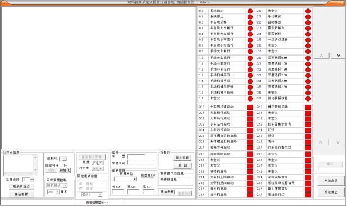The height and width of the screenshot is (207, 347).
Task: Select the 固定 radio option
Action: [80, 188]
